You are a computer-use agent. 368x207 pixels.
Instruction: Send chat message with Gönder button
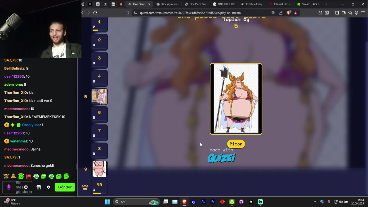point(65,187)
